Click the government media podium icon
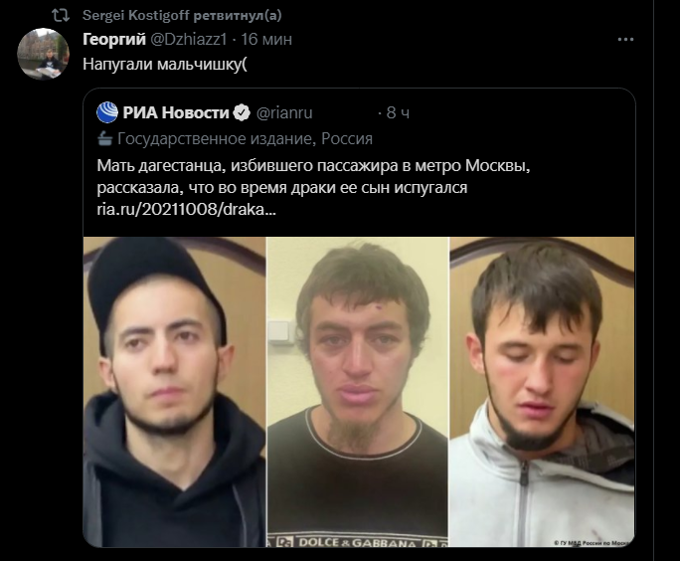 coord(104,139)
